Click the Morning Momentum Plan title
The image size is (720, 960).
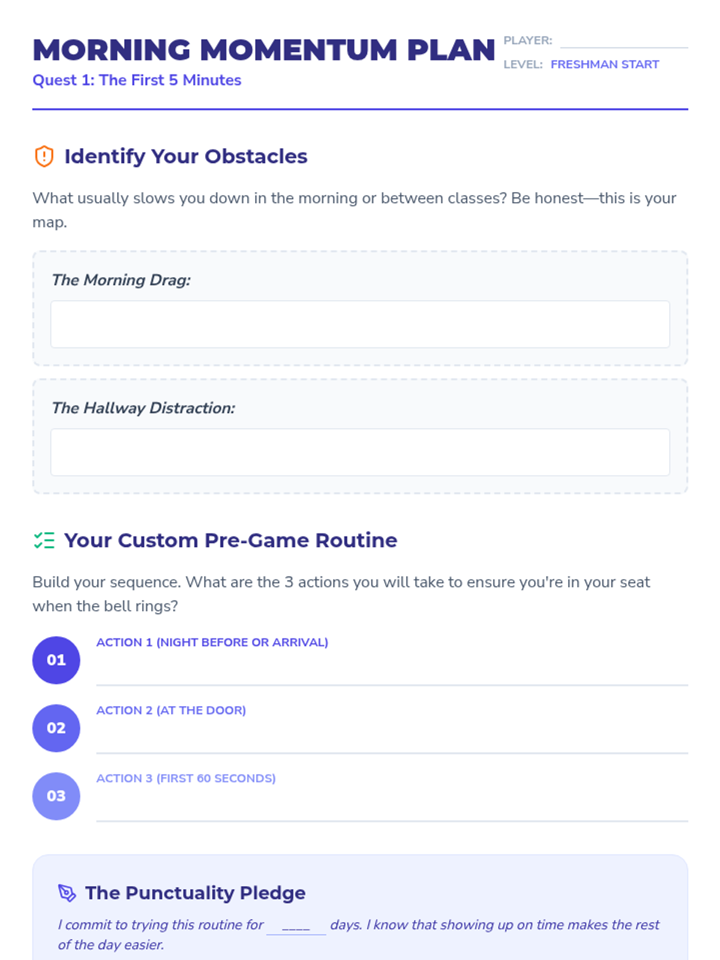pos(263,50)
